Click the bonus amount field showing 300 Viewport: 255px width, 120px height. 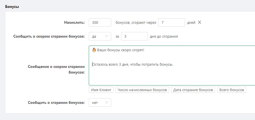(x=100, y=22)
